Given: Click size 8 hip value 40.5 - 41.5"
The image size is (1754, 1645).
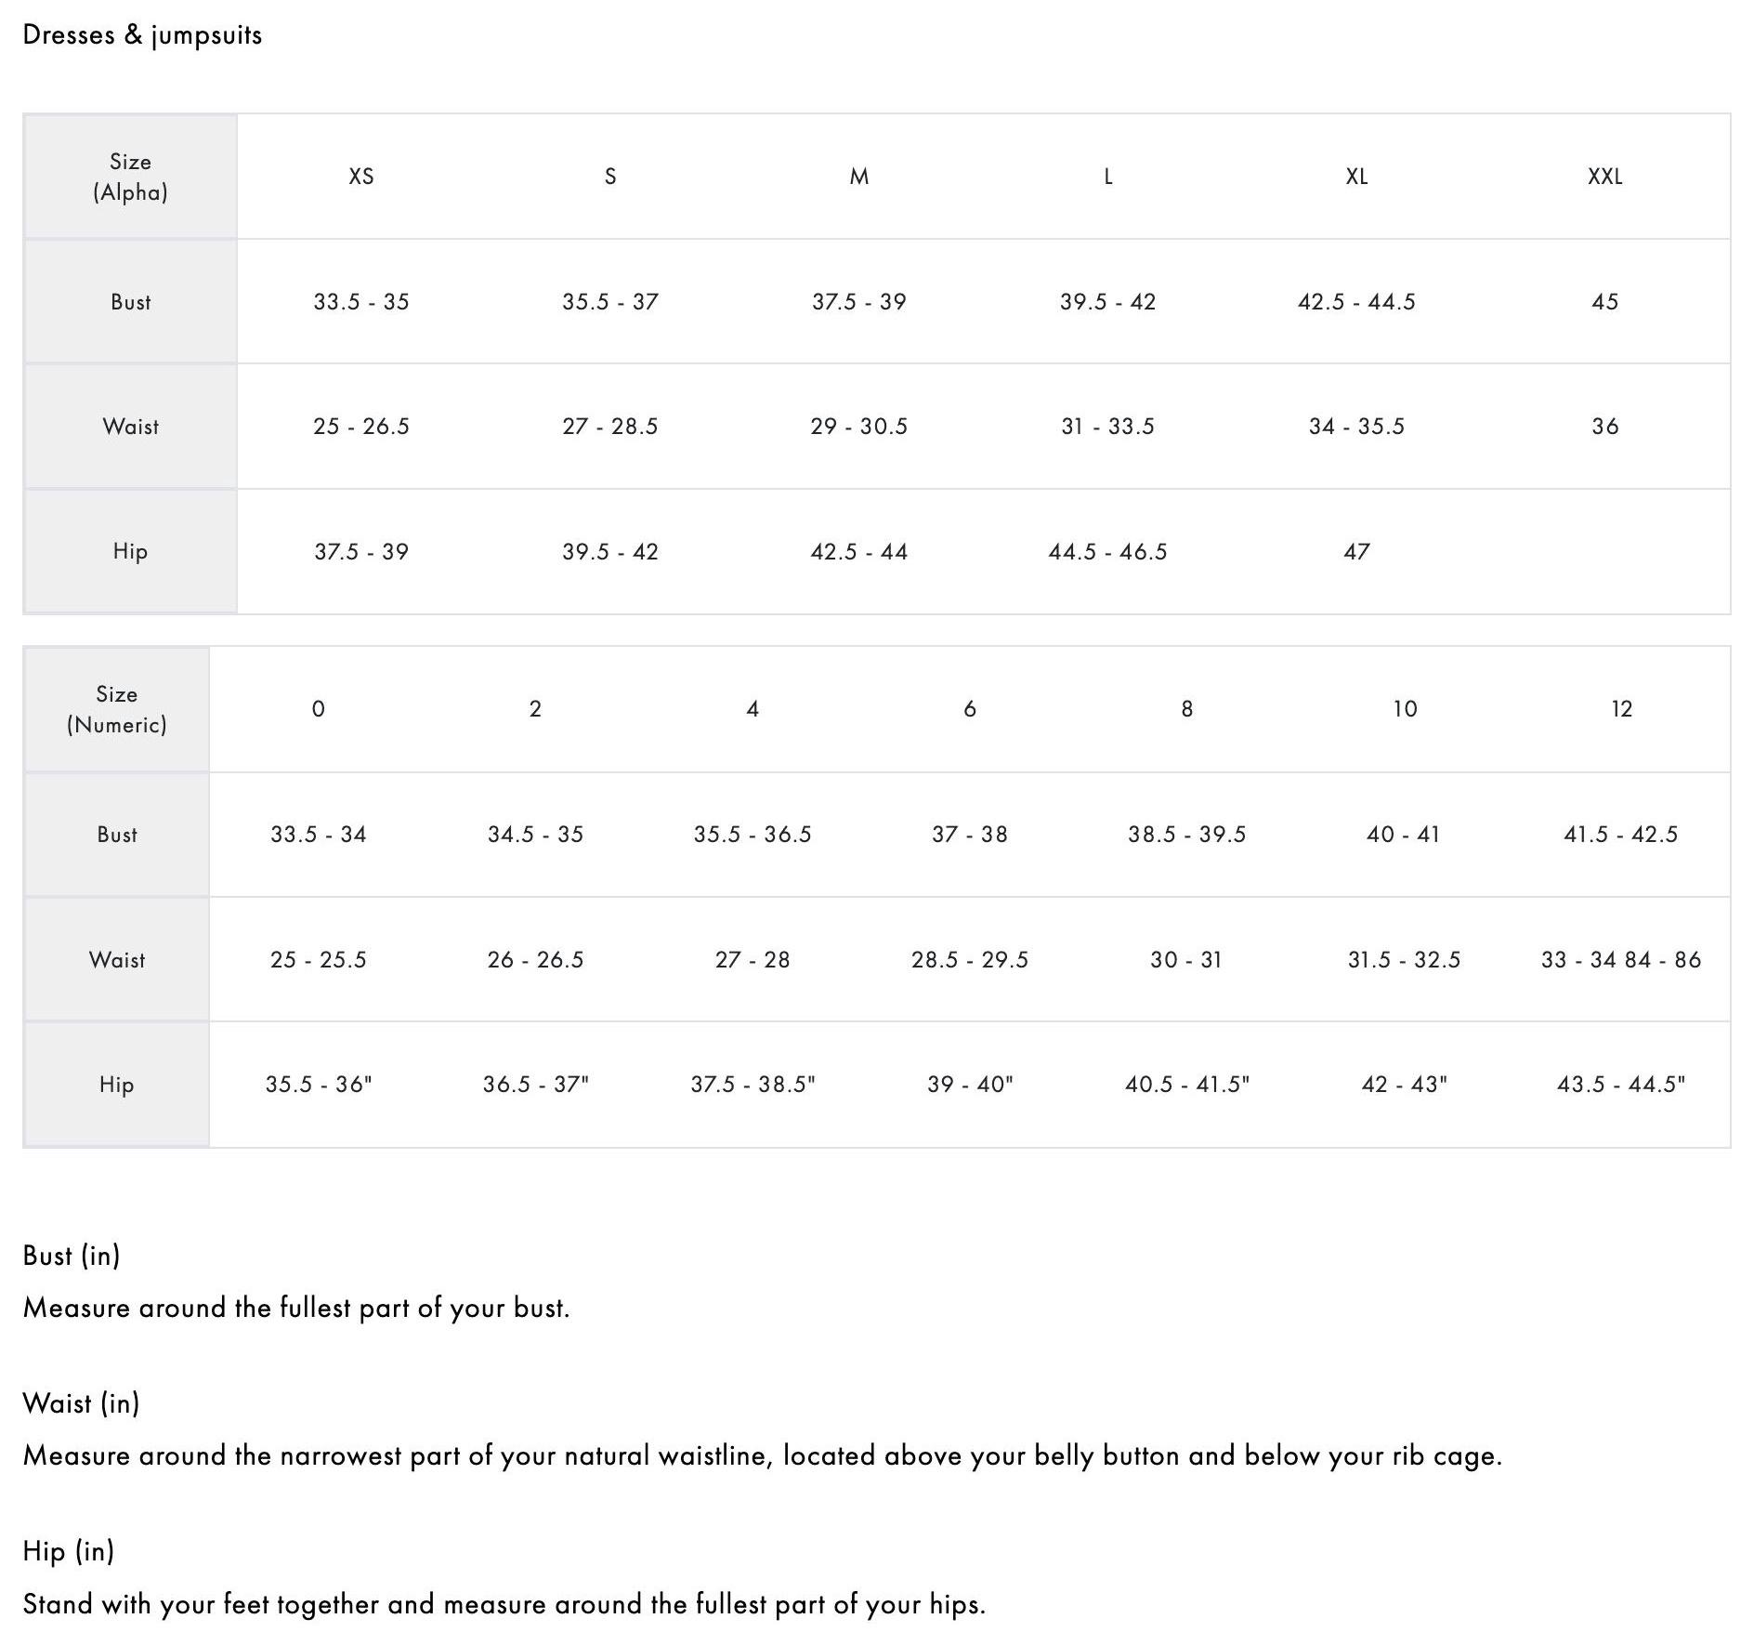Looking at the screenshot, I should (1186, 1085).
